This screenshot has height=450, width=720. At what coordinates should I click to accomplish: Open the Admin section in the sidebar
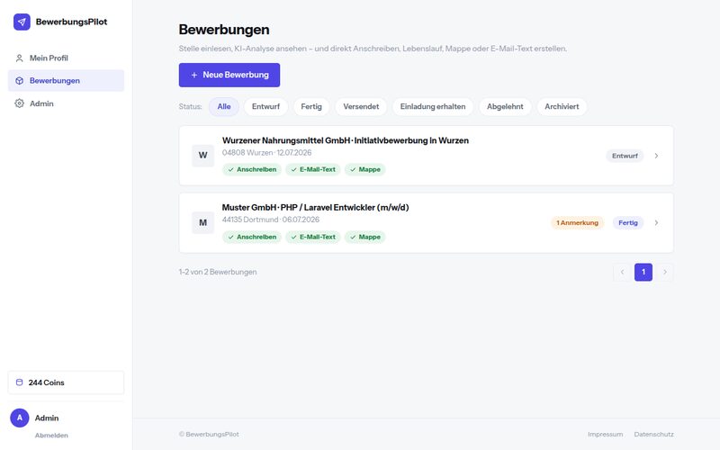pos(66,103)
